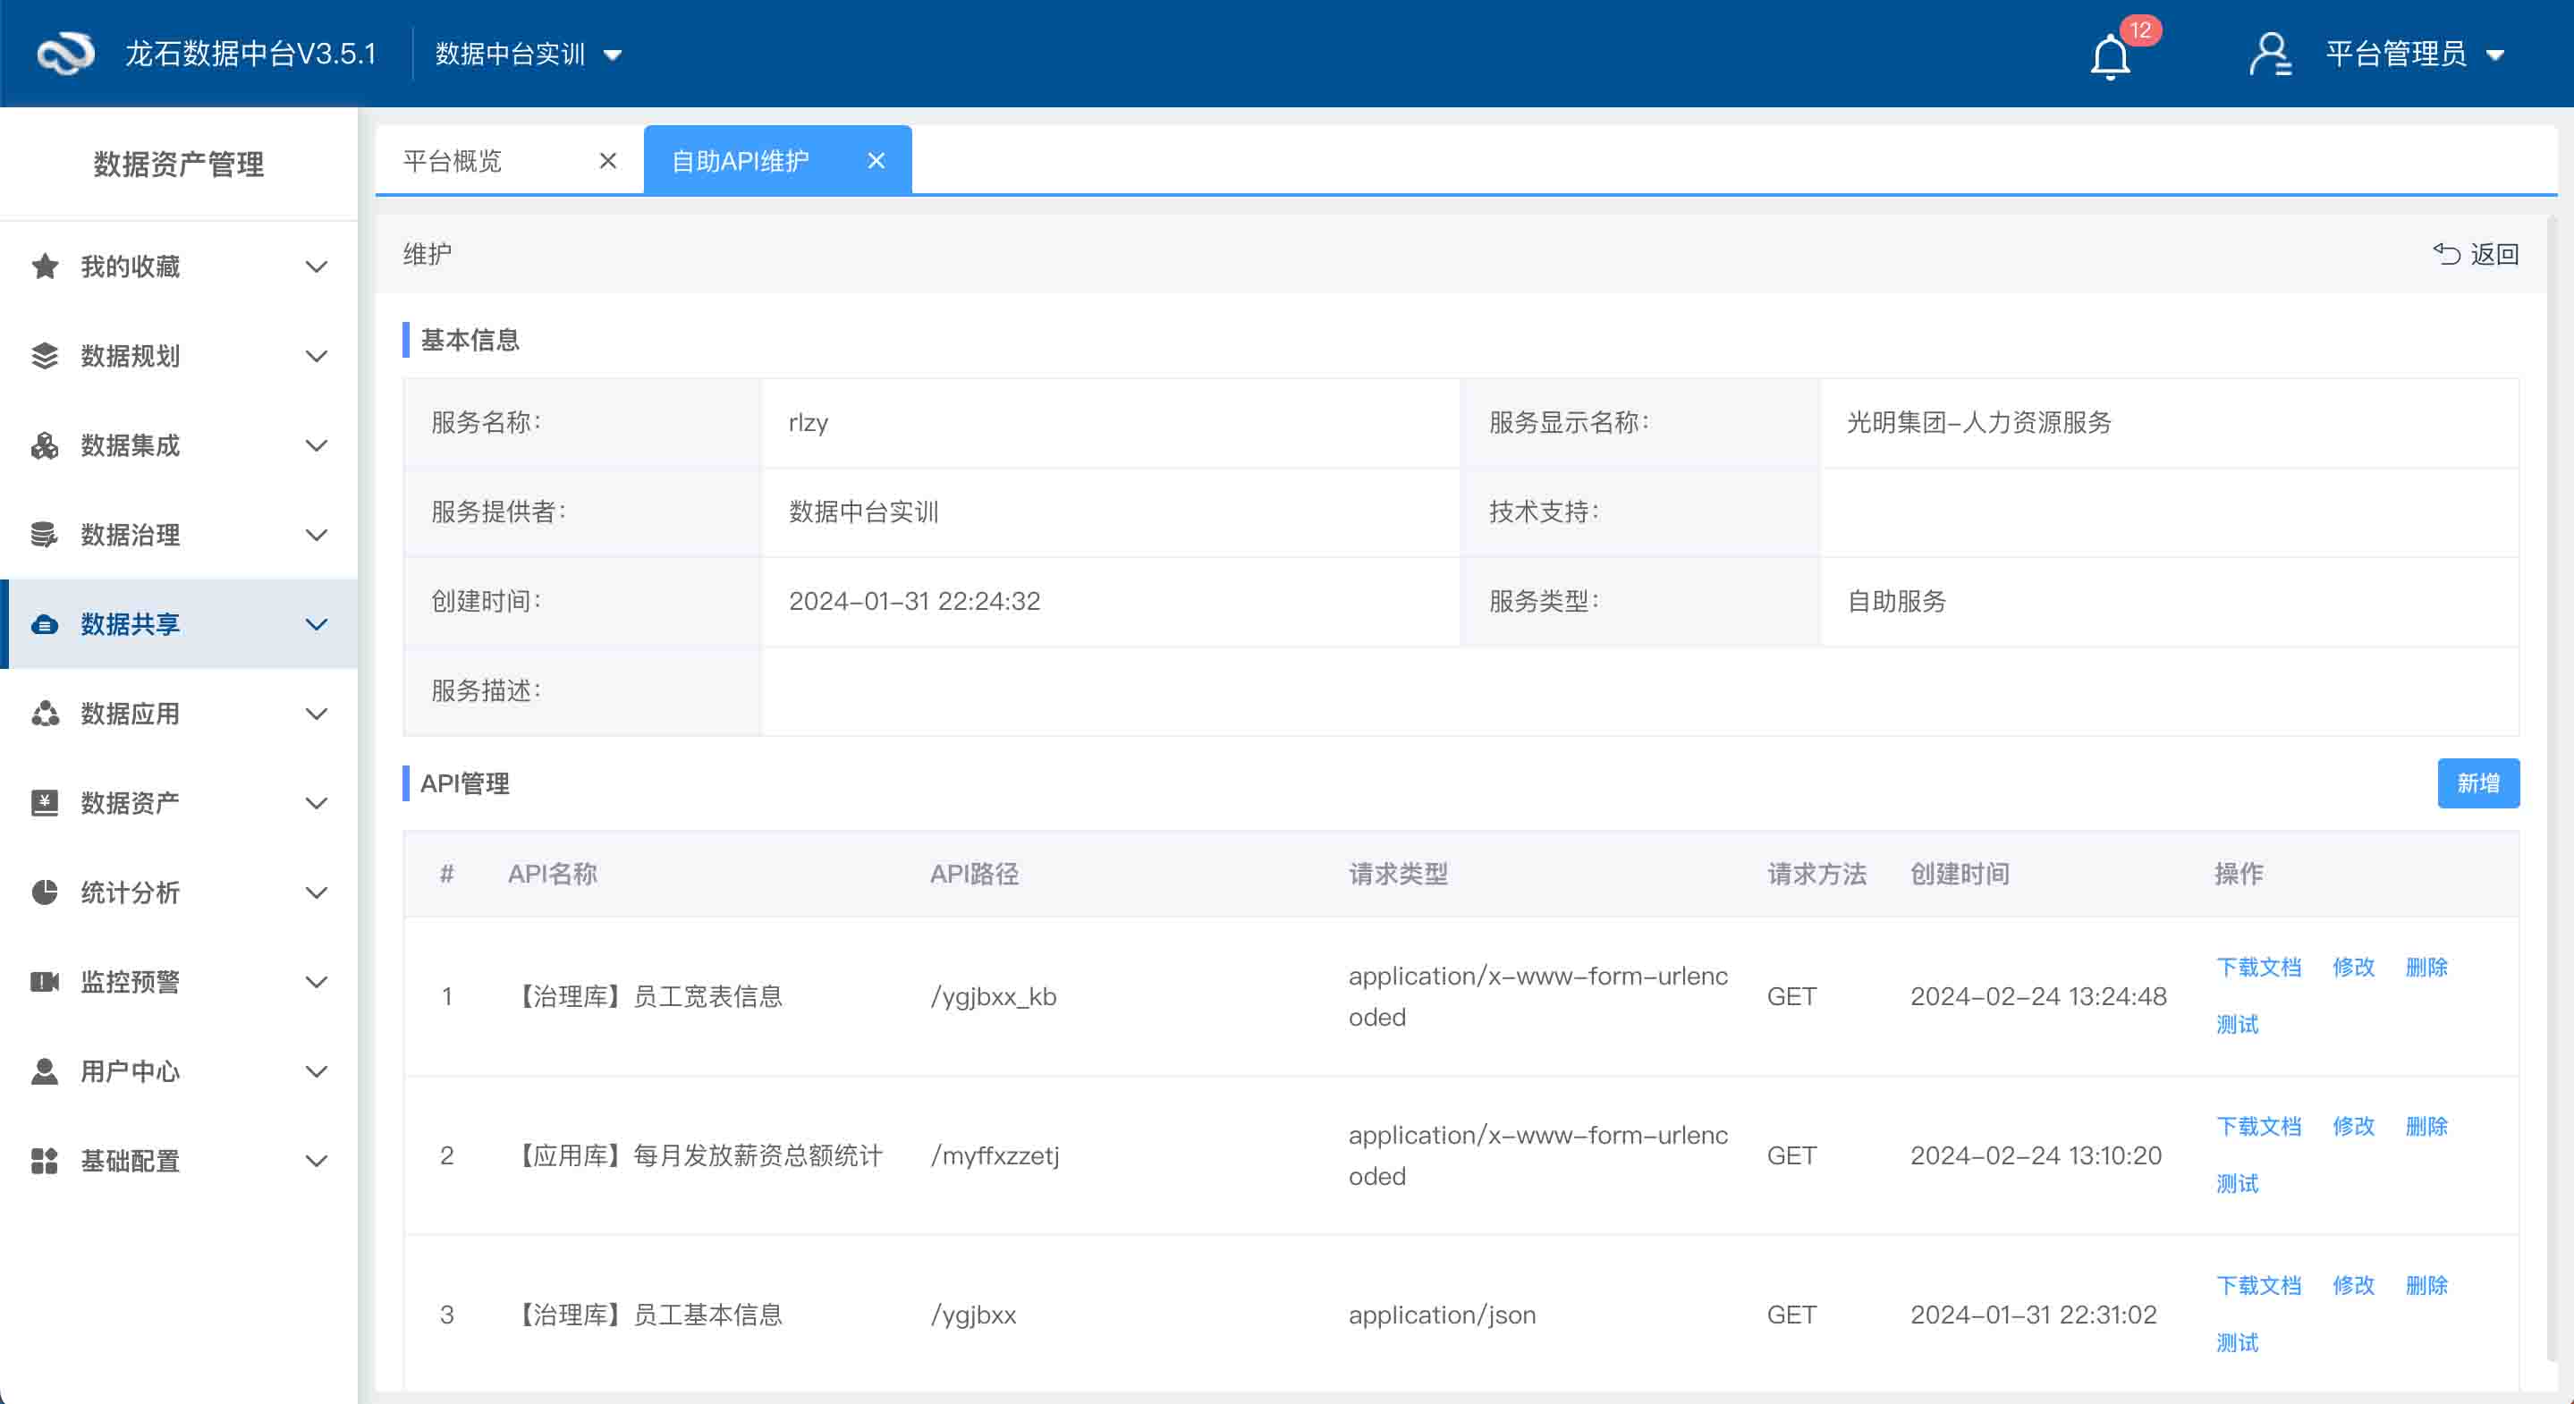Click the grid icon beside 基础配置

click(x=45, y=1160)
